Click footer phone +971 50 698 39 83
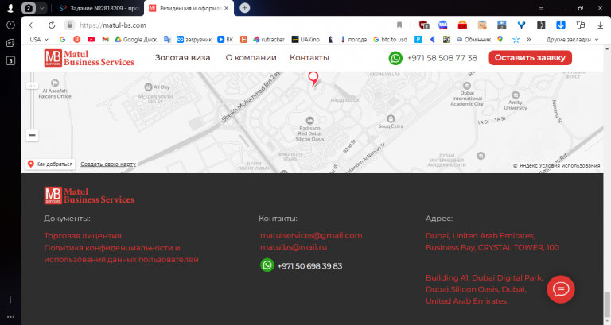The height and width of the screenshot is (325, 611). pyautogui.click(x=309, y=266)
